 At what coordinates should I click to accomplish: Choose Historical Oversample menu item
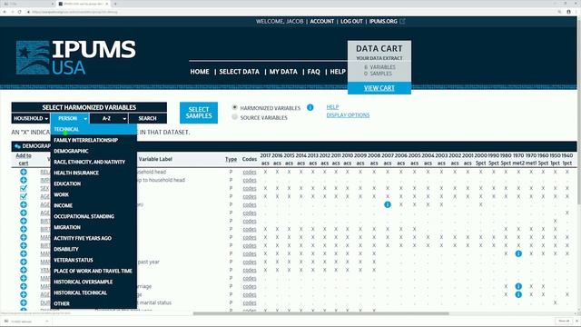(x=94, y=282)
